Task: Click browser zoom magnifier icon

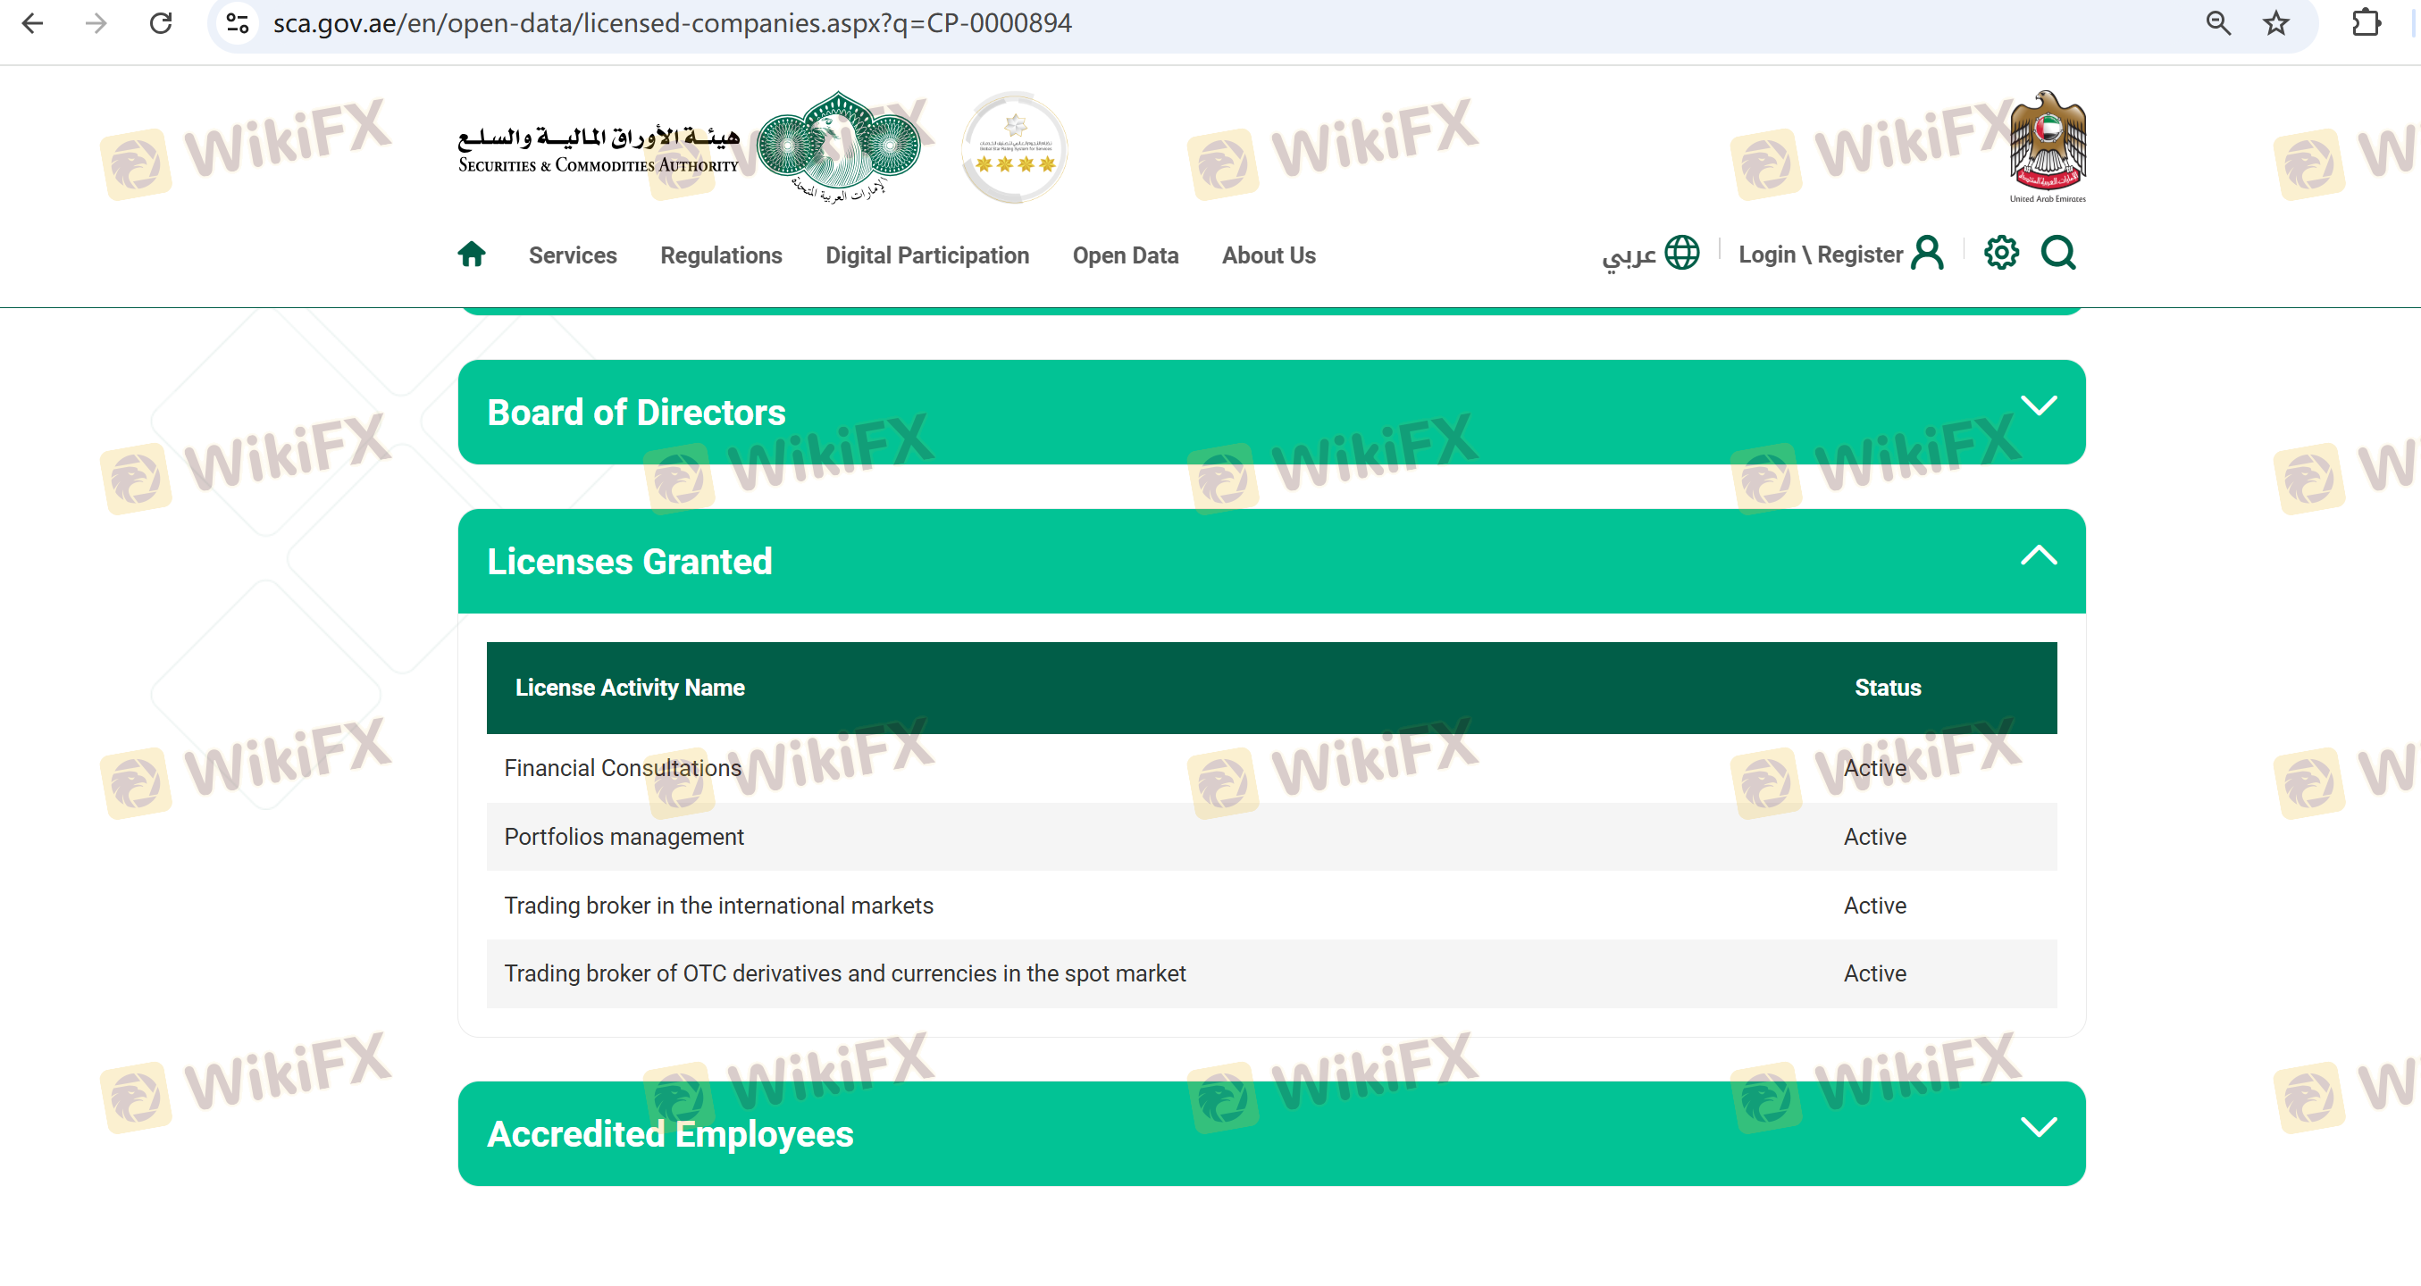Action: click(x=2218, y=23)
